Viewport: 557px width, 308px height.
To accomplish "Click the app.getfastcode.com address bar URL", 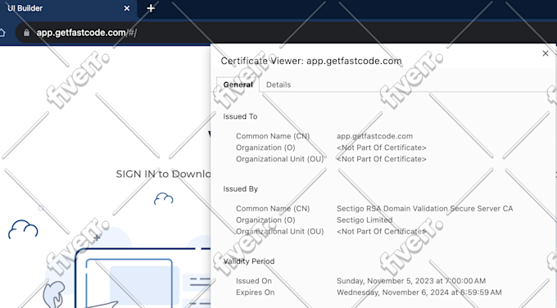I will [x=86, y=33].
